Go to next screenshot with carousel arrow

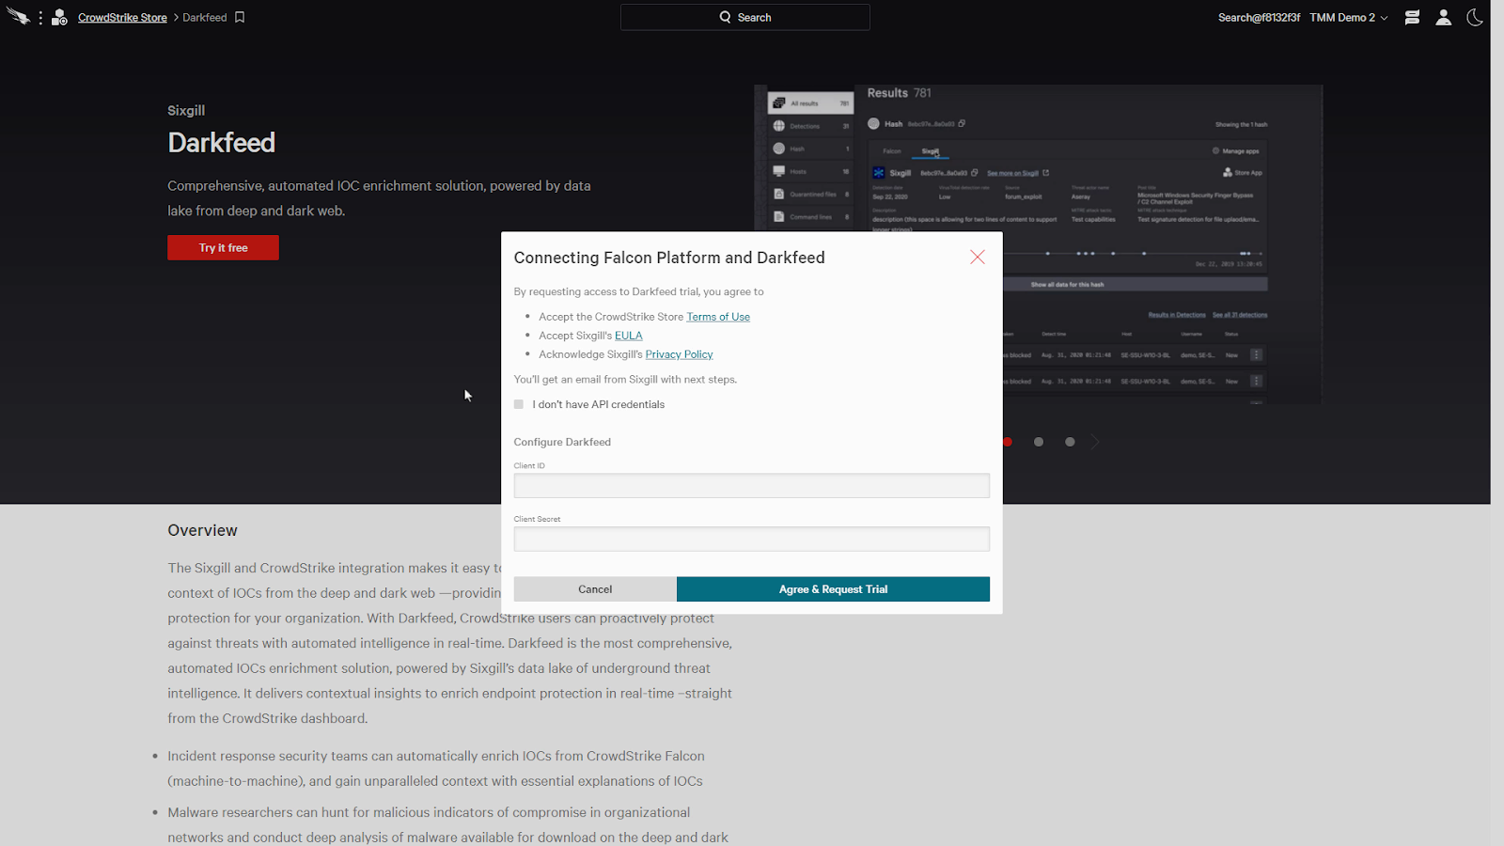point(1095,442)
